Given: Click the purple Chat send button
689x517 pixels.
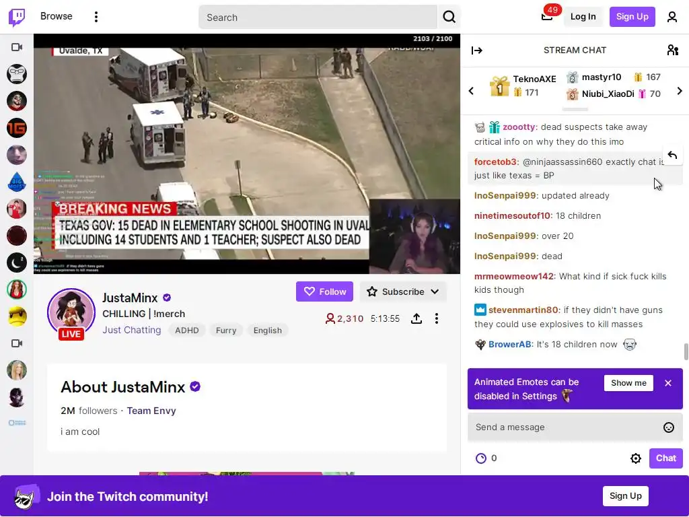Looking at the screenshot, I should (x=665, y=458).
